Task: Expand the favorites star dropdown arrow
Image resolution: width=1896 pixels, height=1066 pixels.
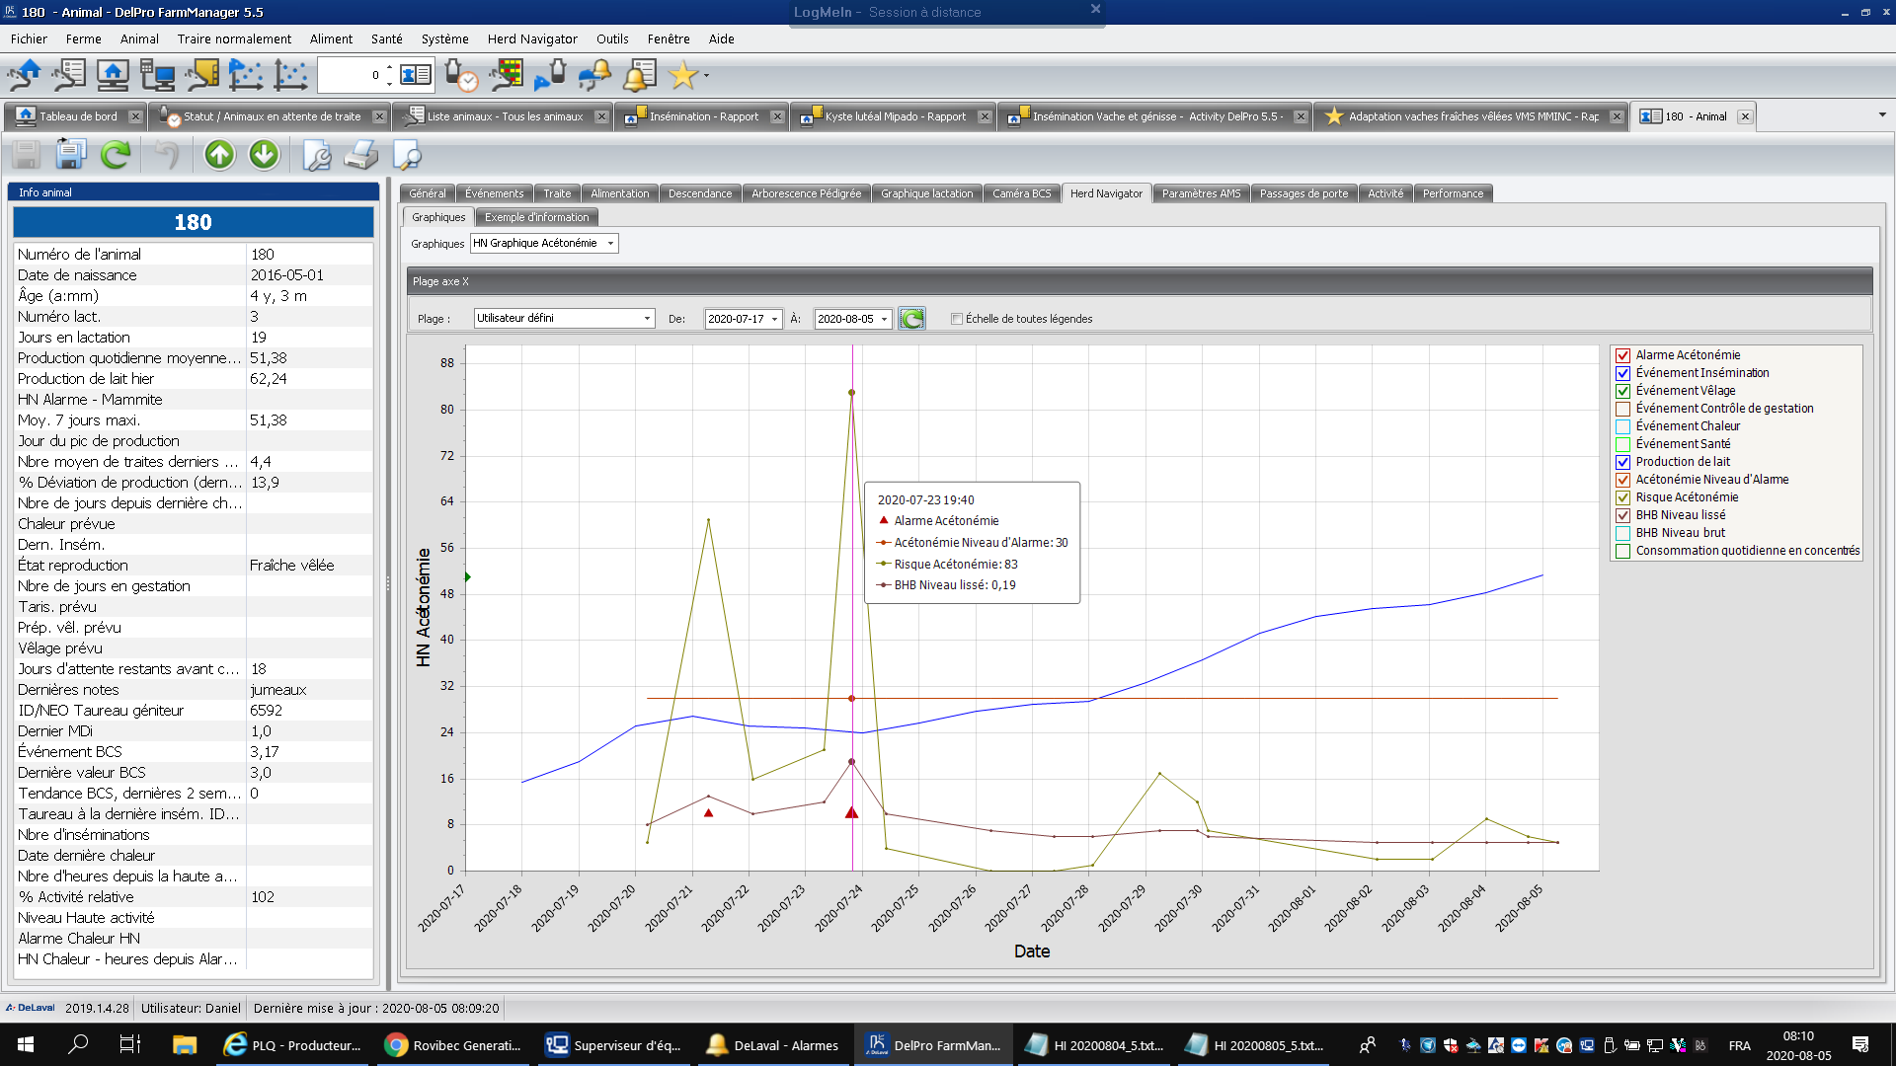Action: (706, 75)
